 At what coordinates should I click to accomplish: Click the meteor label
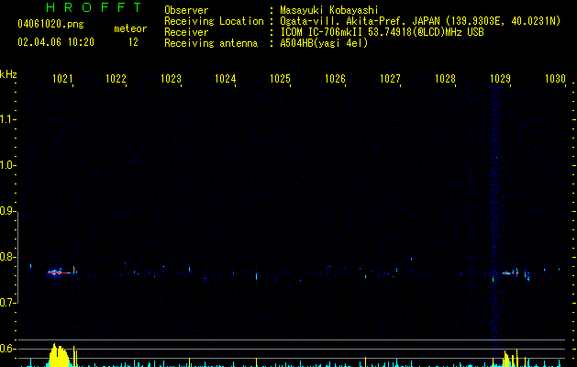[130, 28]
